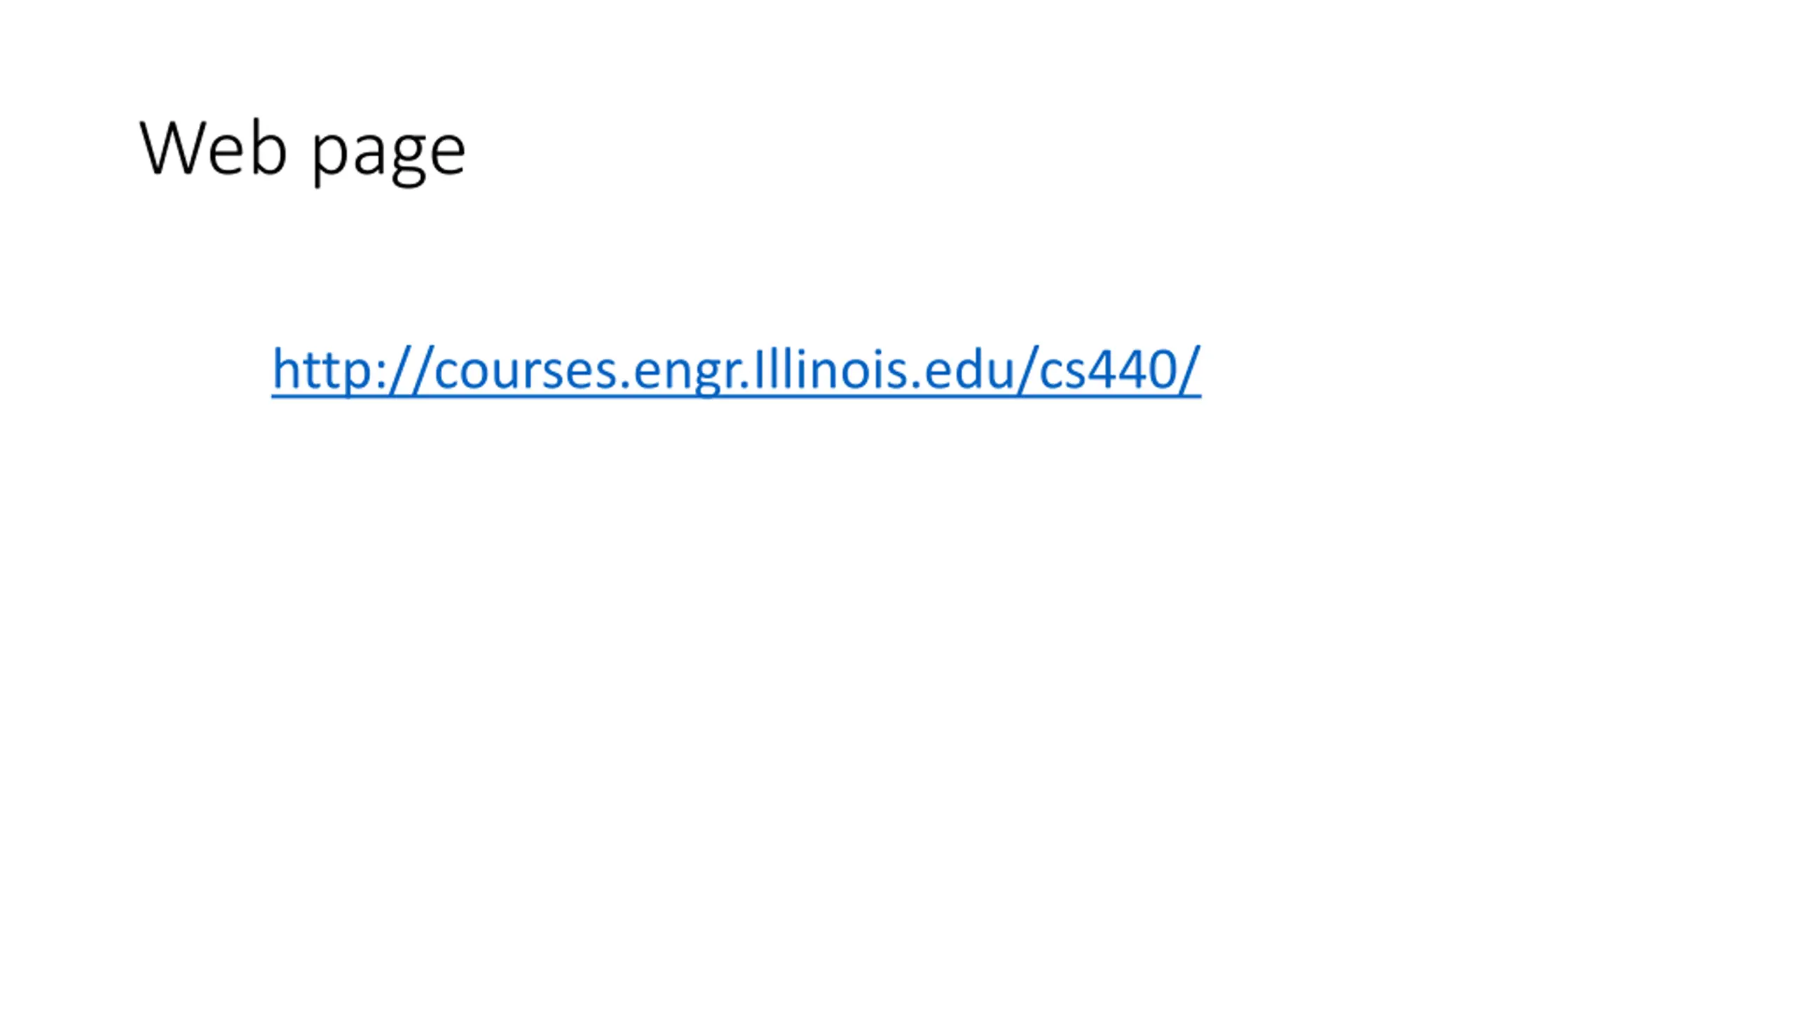
Task: Click the hyperlink text on the slide
Action: pos(736,370)
